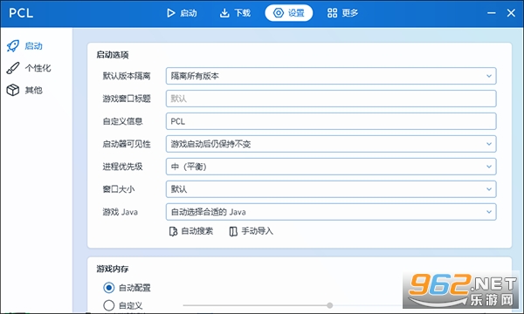Expand the 启动器可见性 dropdown
This screenshot has width=524, height=314.
click(x=331, y=144)
